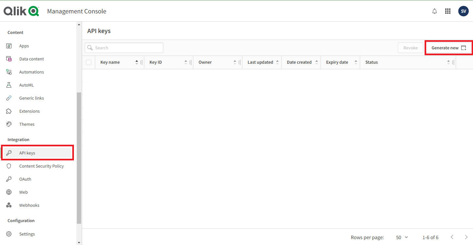Click the Extensions puzzle icon
This screenshot has width=473, height=245.
[9, 111]
